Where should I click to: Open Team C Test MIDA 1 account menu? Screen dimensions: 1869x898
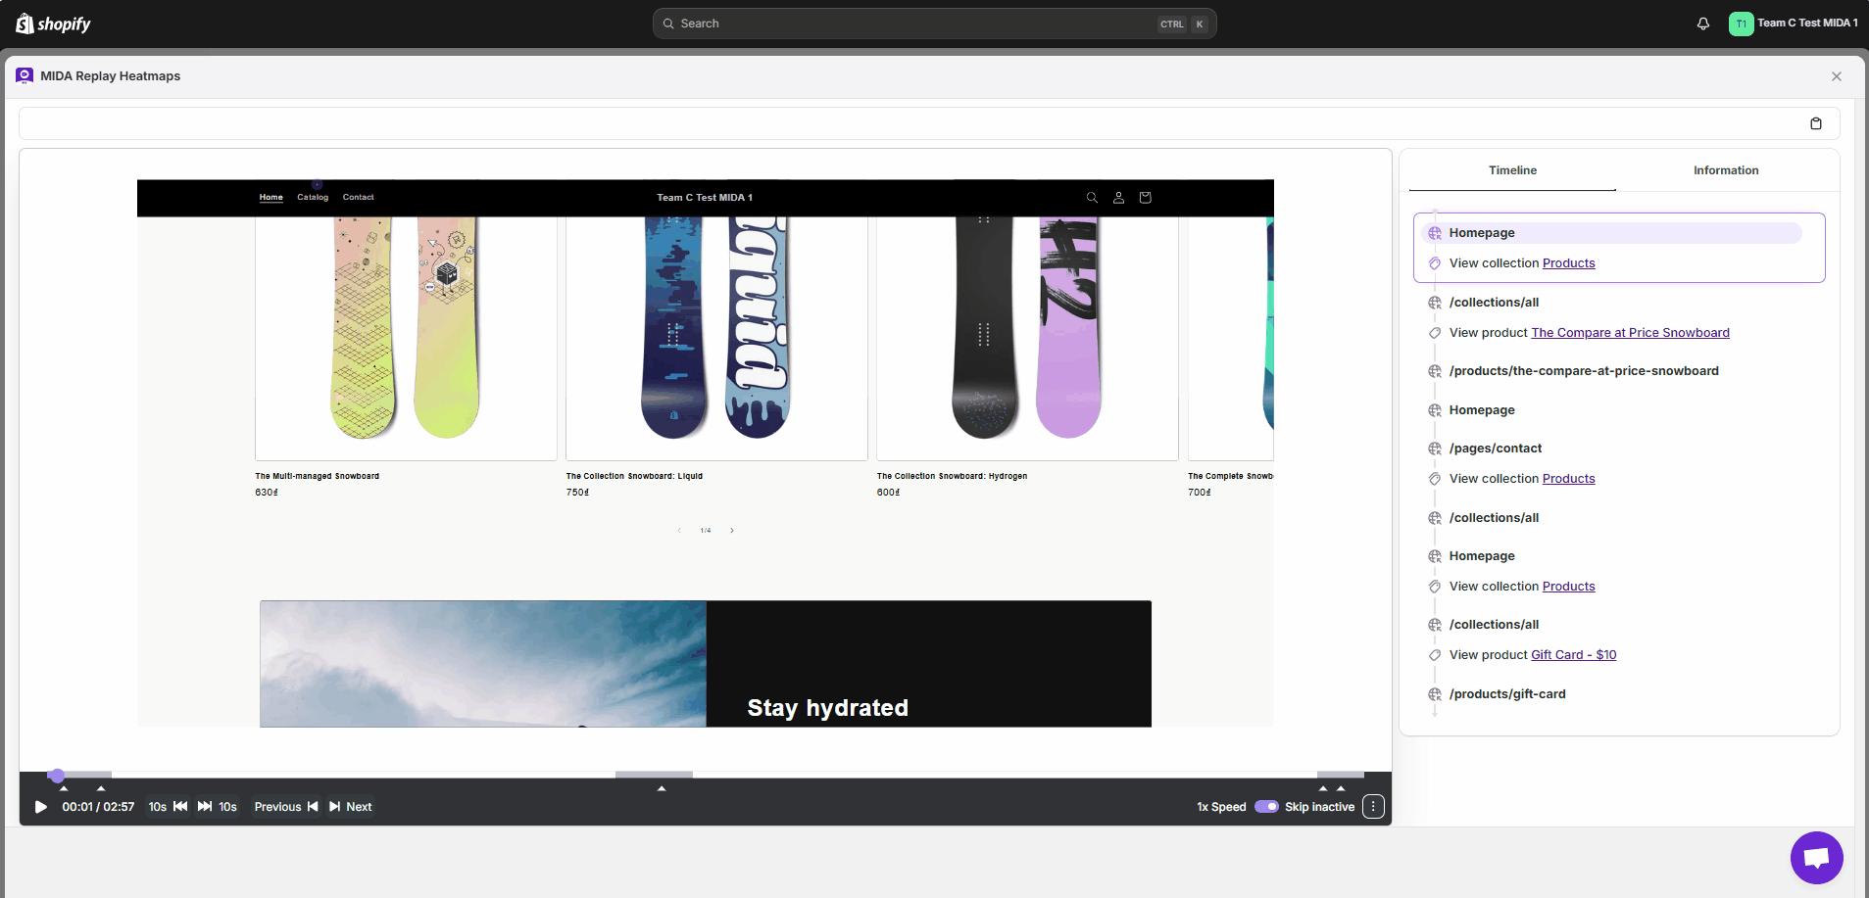pos(1794,24)
